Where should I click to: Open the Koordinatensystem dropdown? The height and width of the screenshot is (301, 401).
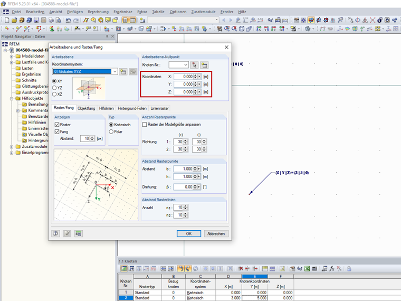(x=115, y=71)
